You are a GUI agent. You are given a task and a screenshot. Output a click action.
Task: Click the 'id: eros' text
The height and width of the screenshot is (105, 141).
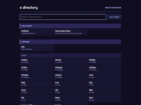point(58,85)
